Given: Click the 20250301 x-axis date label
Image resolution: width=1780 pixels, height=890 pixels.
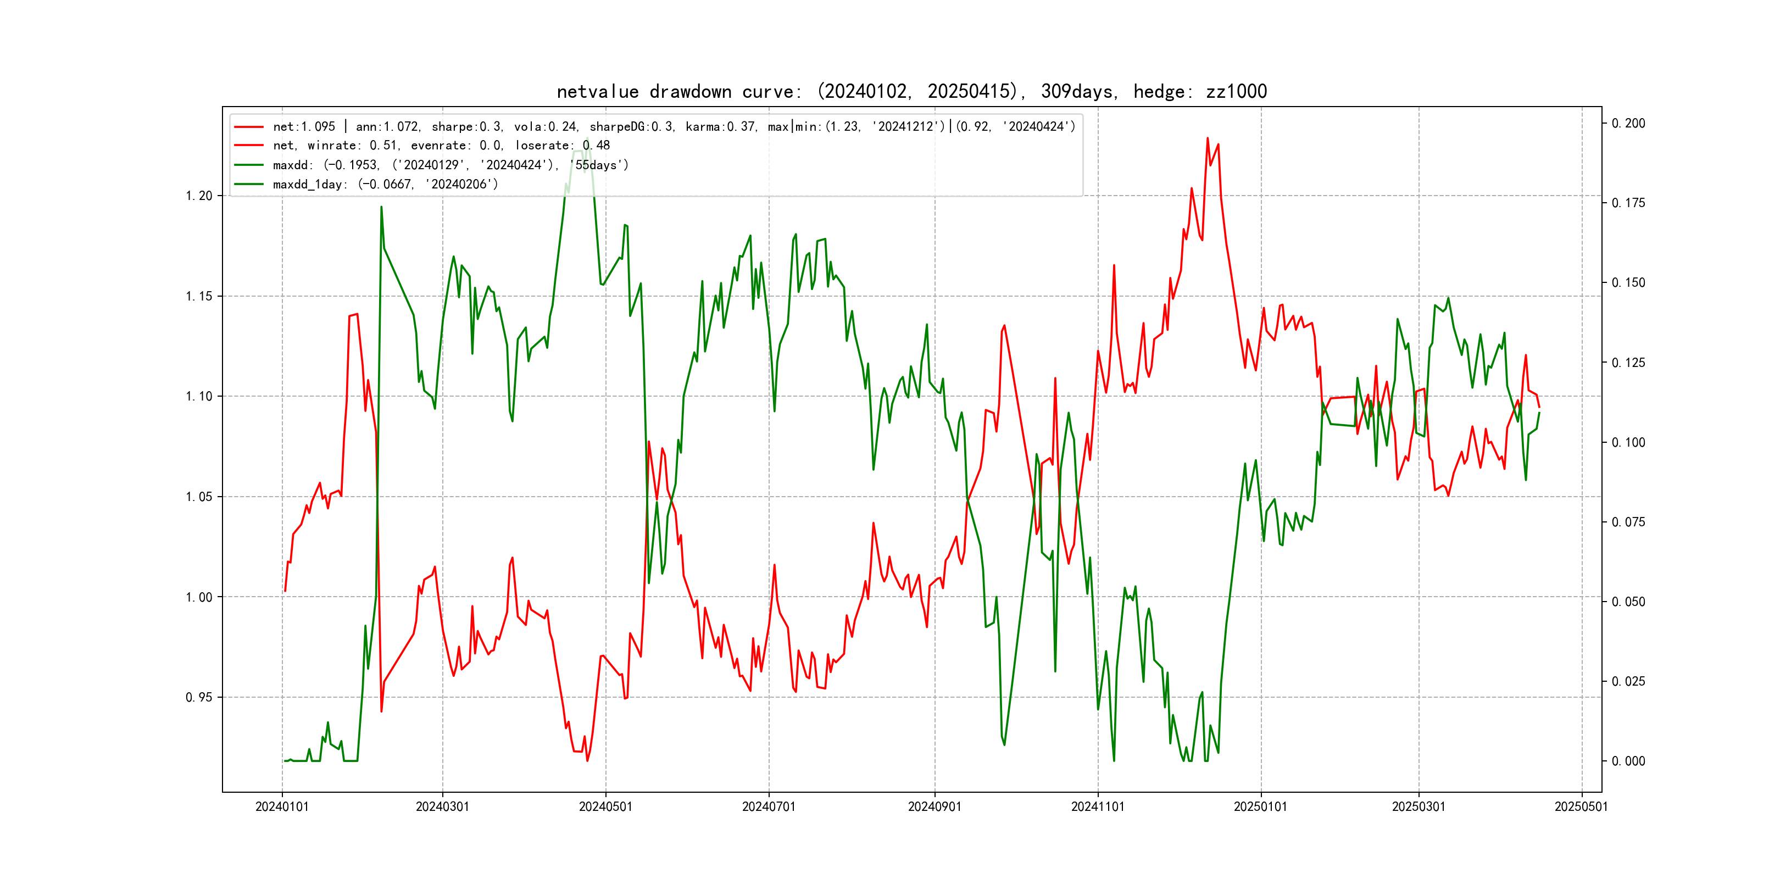Looking at the screenshot, I should coord(1418,807).
